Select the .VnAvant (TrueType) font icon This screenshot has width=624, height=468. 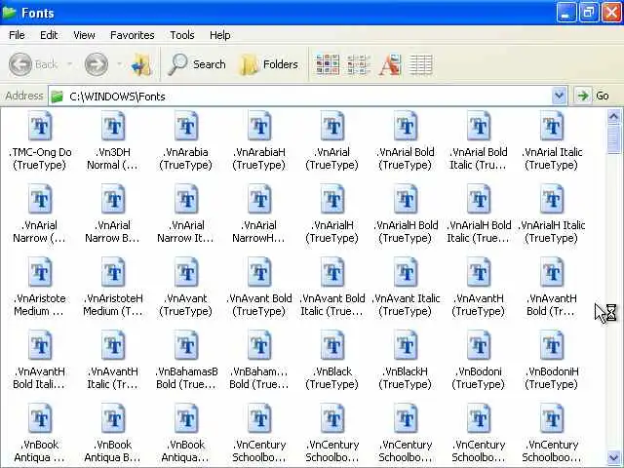186,272
